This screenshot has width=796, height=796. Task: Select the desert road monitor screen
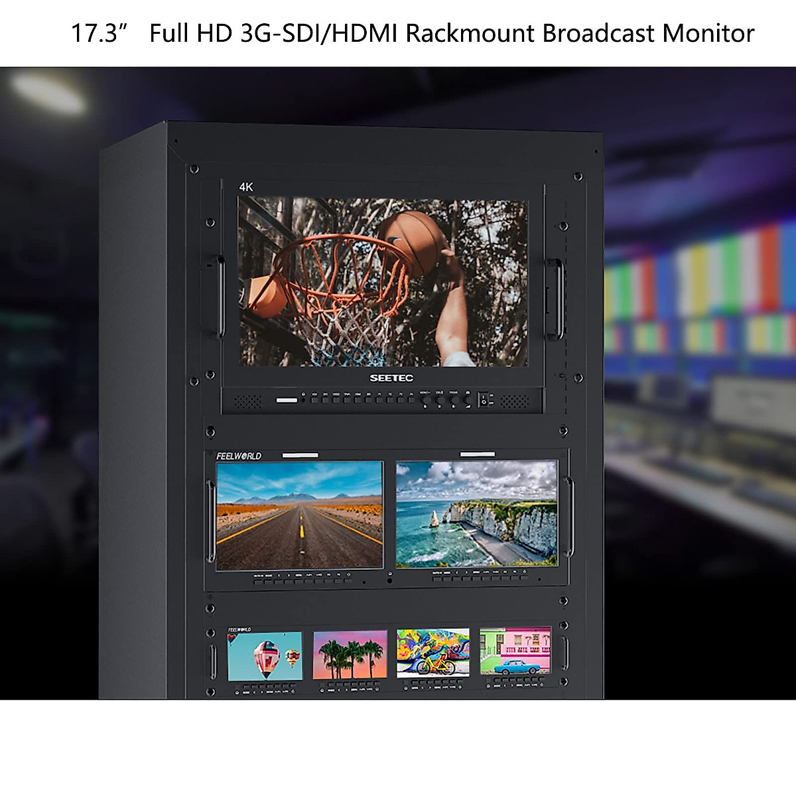point(300,515)
